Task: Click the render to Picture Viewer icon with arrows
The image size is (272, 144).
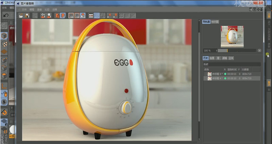Action: tap(43, 16)
